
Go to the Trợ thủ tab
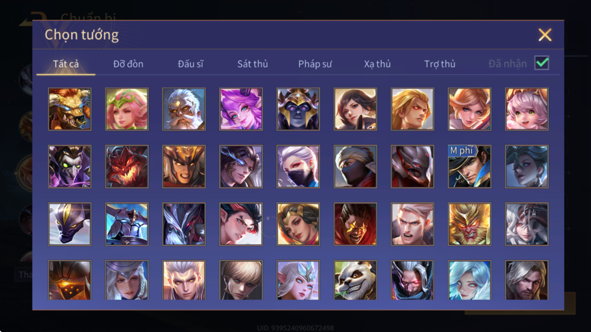point(440,64)
